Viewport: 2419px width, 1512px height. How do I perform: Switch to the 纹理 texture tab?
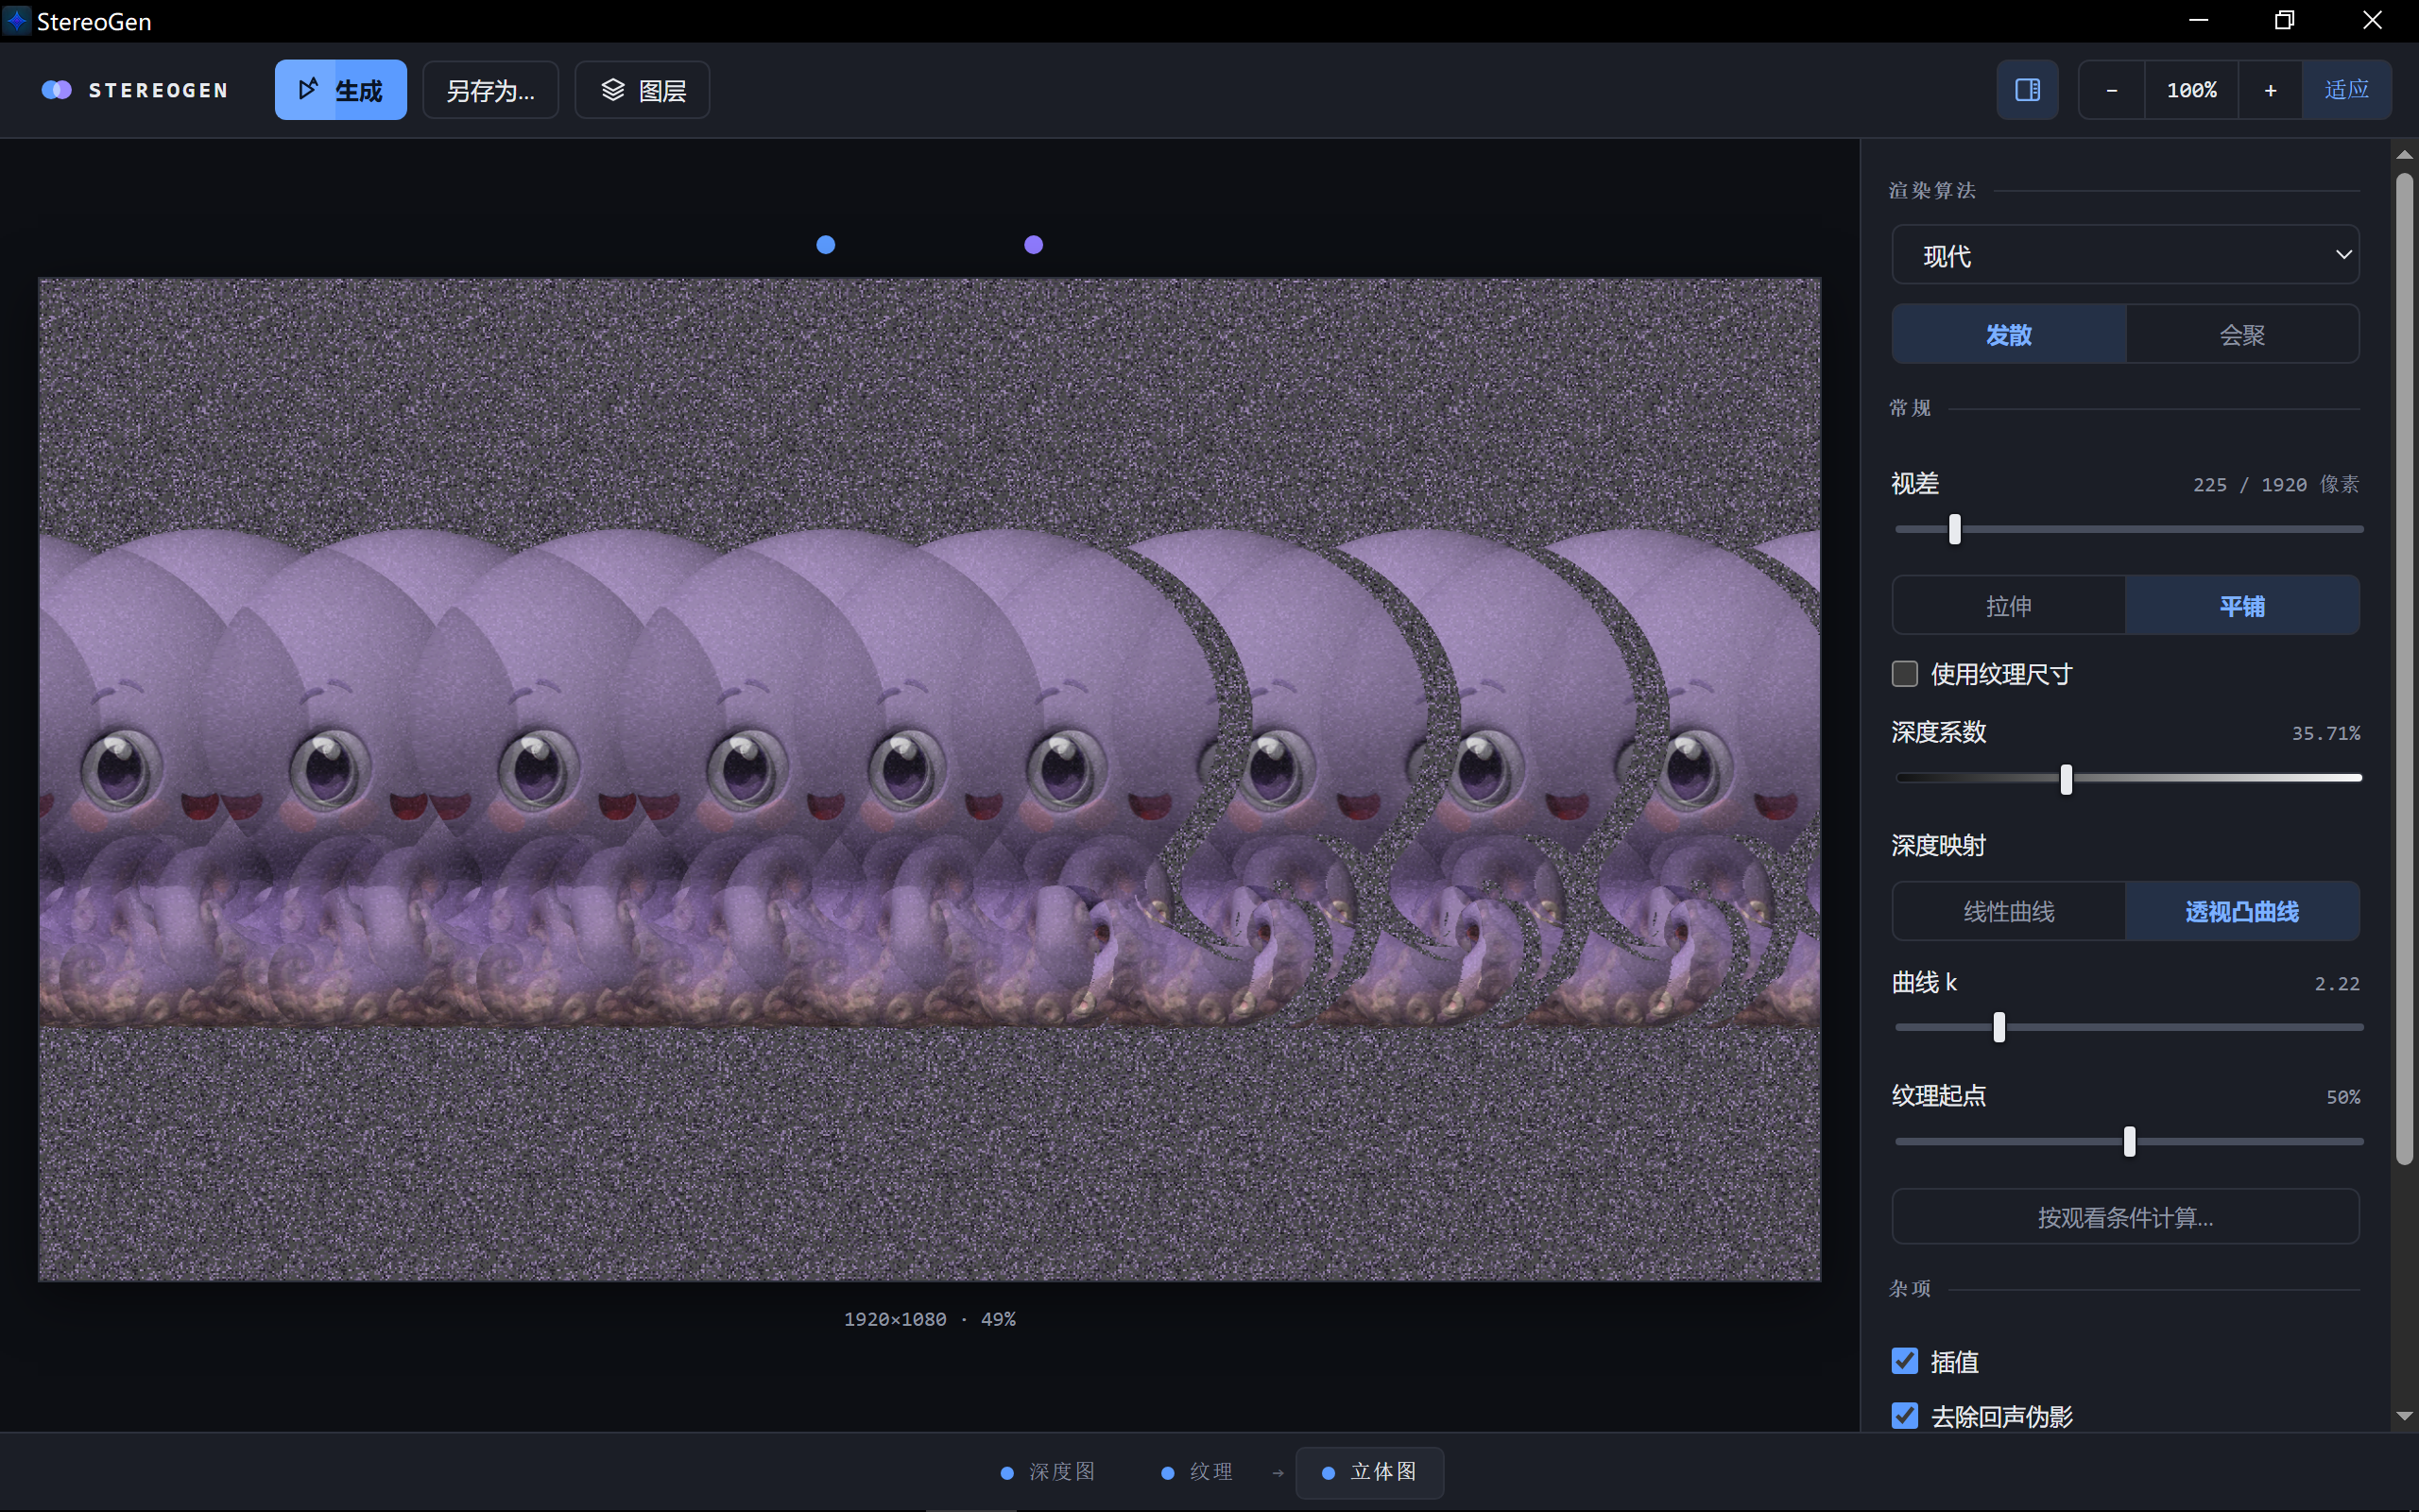click(1196, 1472)
